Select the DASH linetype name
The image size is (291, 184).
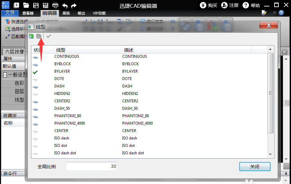(59, 86)
